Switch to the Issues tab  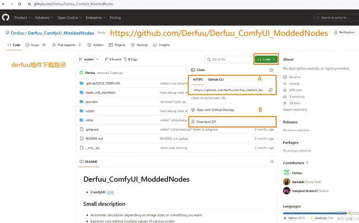coord(35,45)
